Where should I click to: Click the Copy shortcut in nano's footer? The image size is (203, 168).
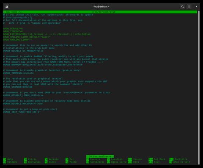154,162
